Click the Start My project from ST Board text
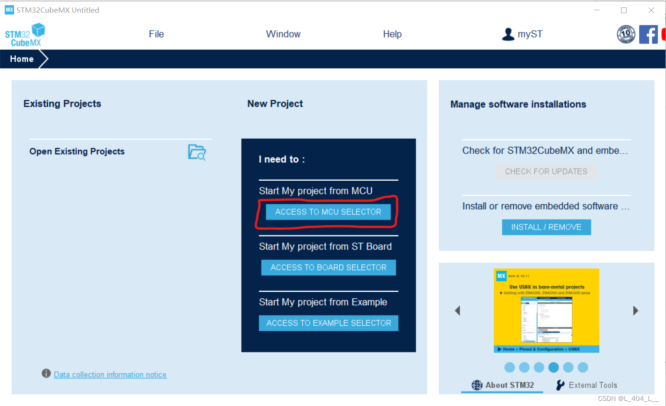Screen dimensions: 666x406 click(x=325, y=247)
